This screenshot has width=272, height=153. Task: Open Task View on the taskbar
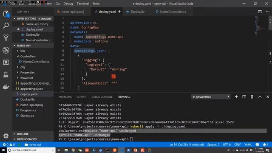coord(59,150)
